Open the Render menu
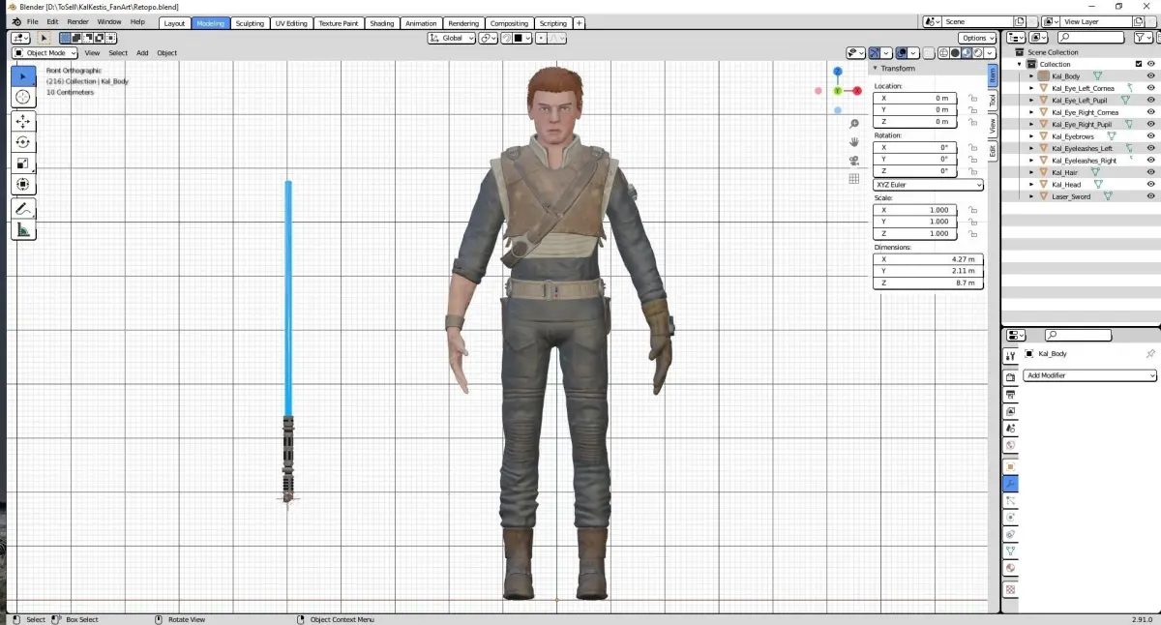The image size is (1161, 625). click(x=77, y=21)
